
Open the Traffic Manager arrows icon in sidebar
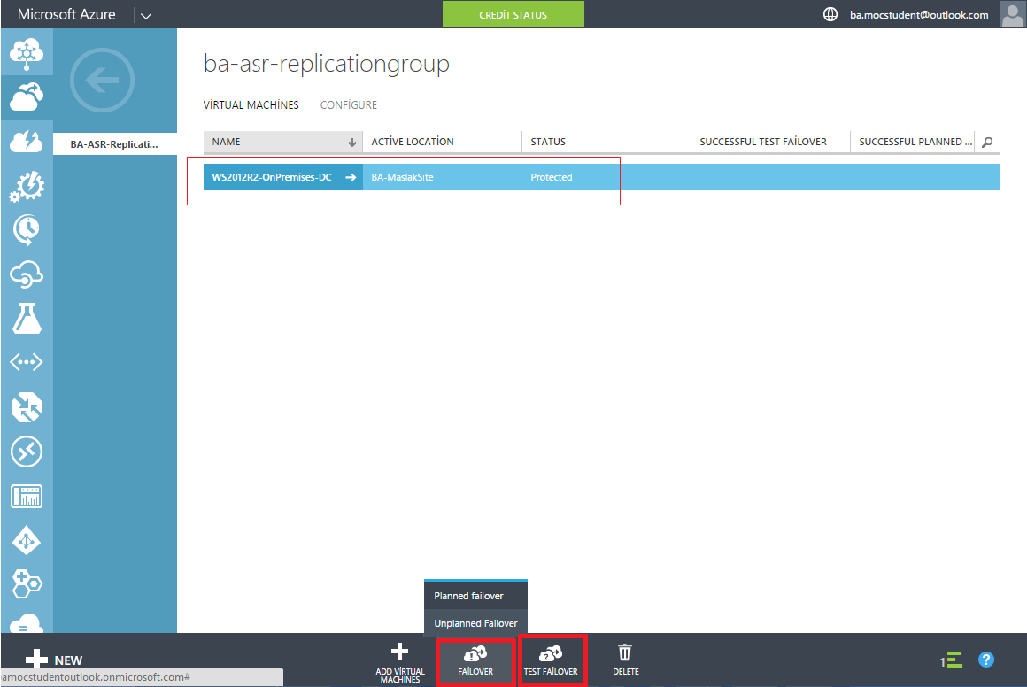pos(27,407)
